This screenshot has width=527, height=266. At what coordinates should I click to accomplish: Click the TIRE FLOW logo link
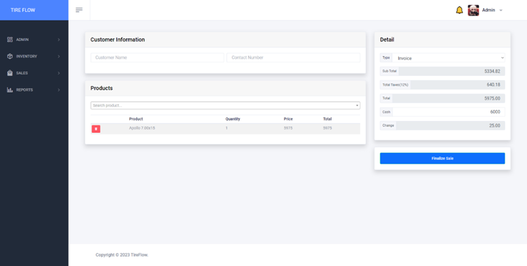(23, 10)
